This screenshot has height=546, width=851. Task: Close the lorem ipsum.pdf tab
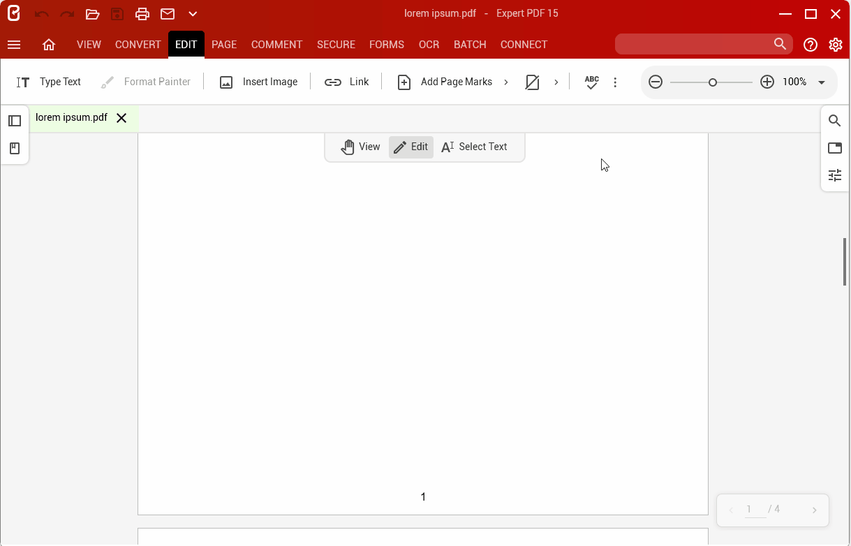click(x=121, y=118)
